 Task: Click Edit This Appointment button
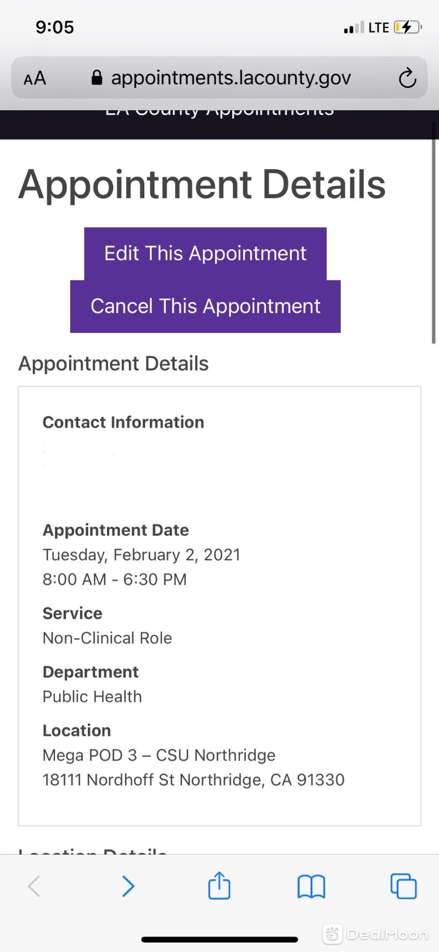205,254
